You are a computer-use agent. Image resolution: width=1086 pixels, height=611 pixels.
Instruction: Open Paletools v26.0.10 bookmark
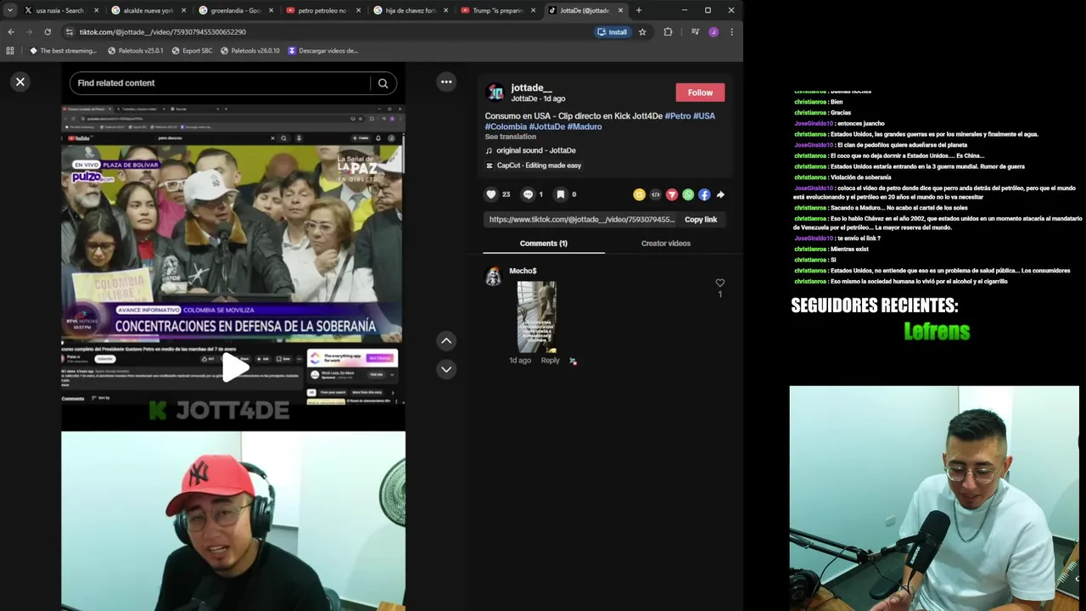pos(249,51)
